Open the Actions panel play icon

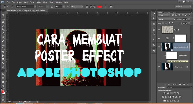click(x=154, y=18)
